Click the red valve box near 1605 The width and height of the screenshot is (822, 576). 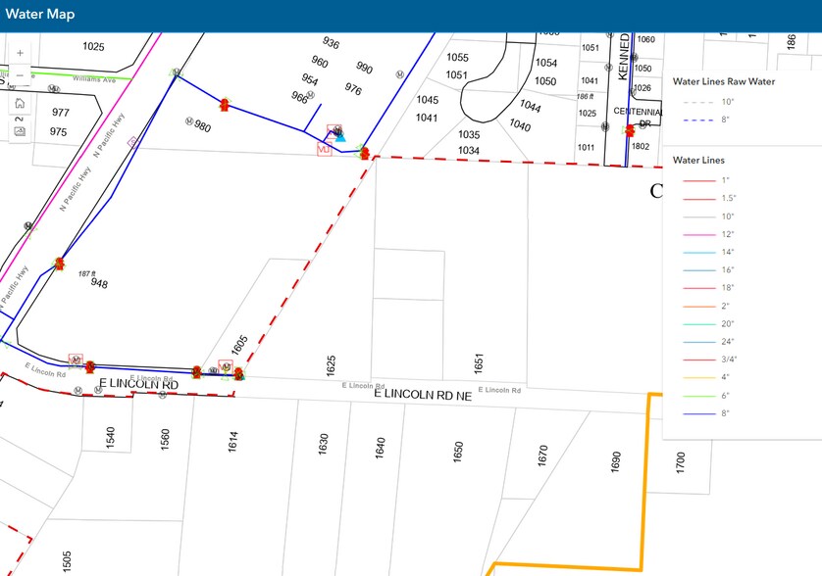[225, 365]
